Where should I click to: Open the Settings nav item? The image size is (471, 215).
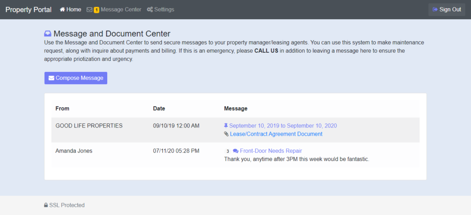pos(164,10)
